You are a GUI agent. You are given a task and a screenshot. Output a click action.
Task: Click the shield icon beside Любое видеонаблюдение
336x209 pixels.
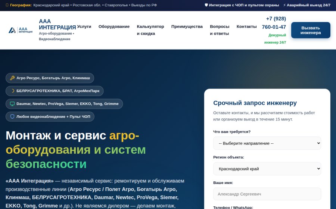(12, 116)
